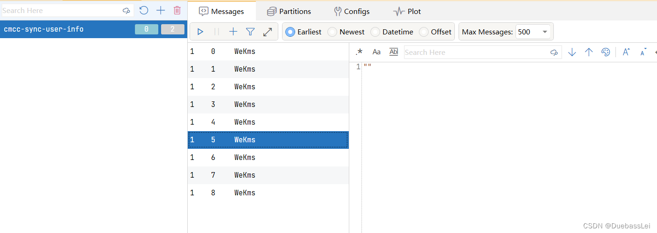Add a new topic with plus icon
The width and height of the screenshot is (657, 233).
coord(161,10)
